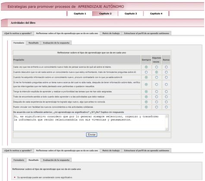Click result text 'Su aprendizaje puede ser considerado'

pos(44,178)
